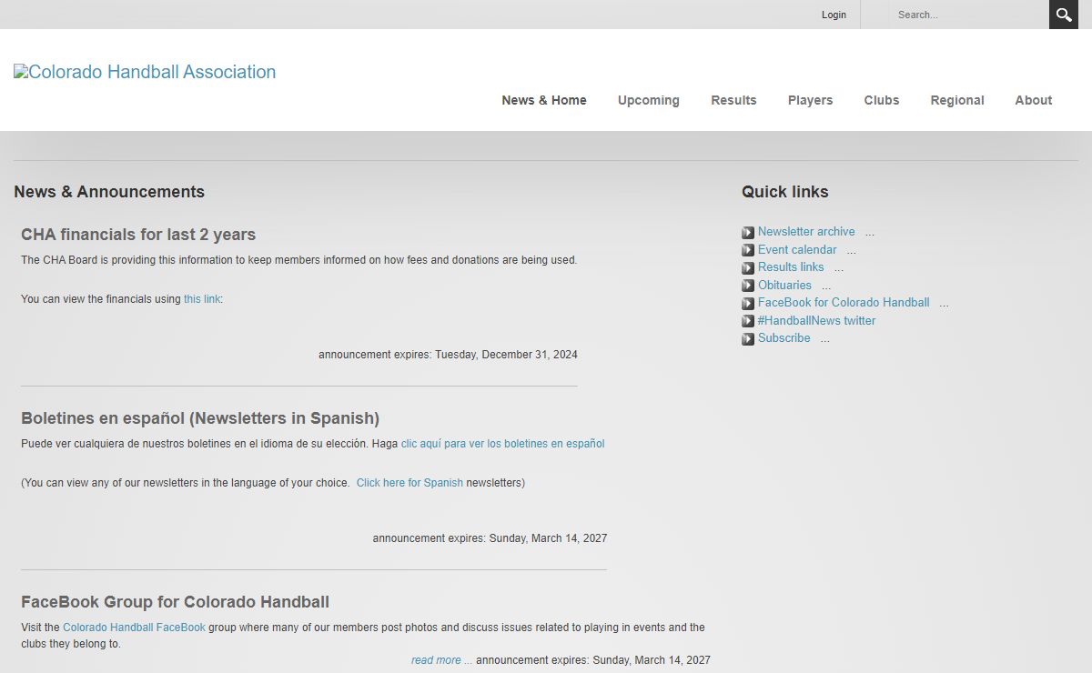Follow 'Click here for Spanish' link
Image resolution: width=1092 pixels, height=673 pixels.
click(x=409, y=483)
